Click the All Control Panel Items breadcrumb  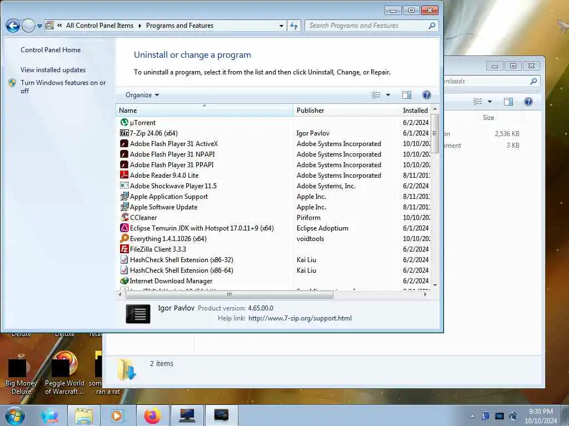coord(100,26)
